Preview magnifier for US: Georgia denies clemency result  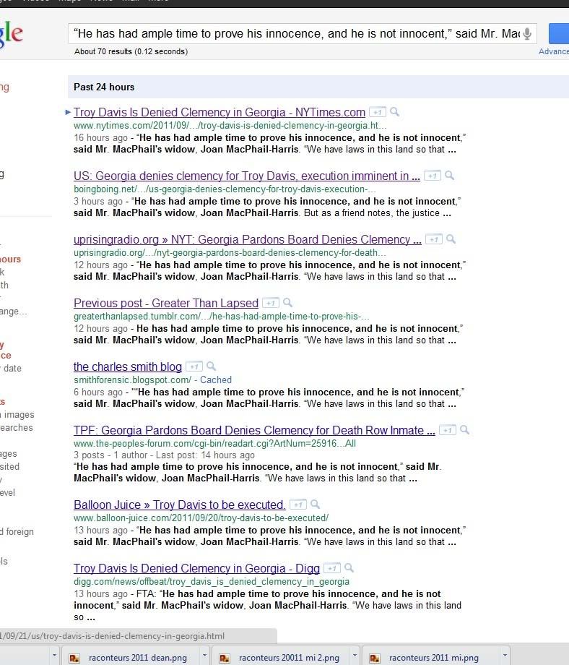click(450, 175)
